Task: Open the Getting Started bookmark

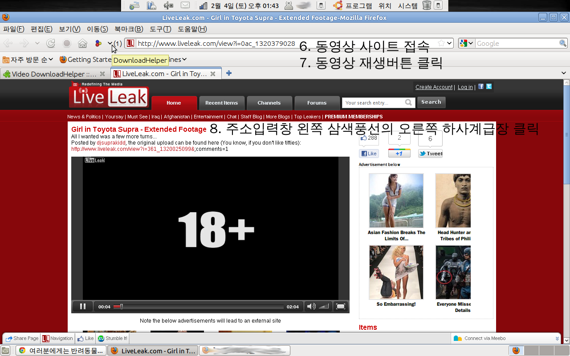Action: coord(85,59)
